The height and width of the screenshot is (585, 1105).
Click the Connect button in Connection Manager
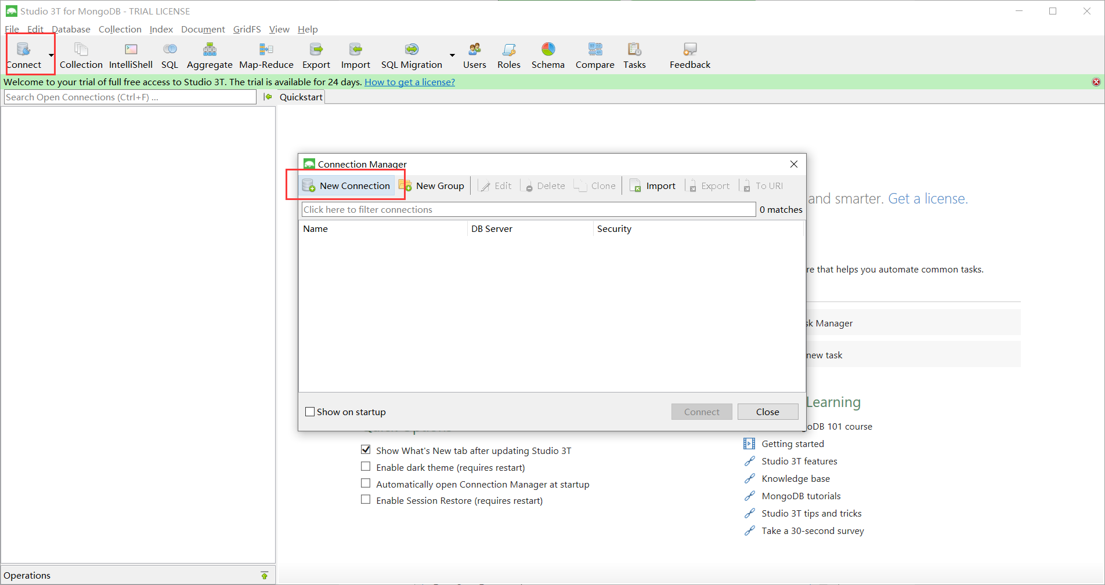[702, 412]
